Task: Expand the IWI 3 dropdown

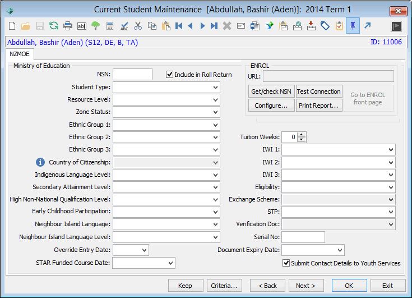Action: coord(391,175)
